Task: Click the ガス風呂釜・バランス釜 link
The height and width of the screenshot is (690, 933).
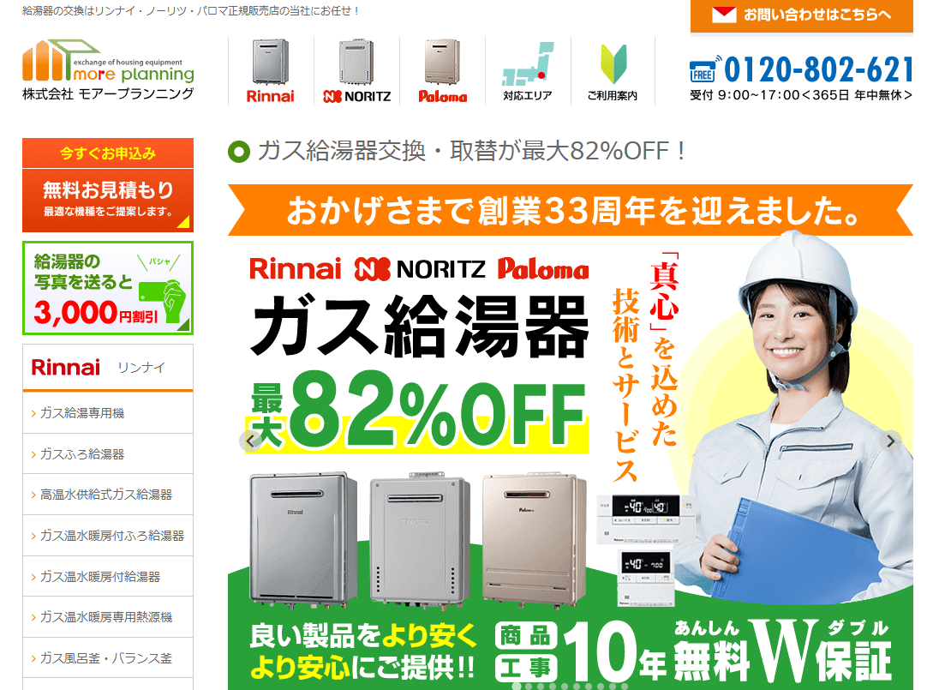Action: [108, 658]
